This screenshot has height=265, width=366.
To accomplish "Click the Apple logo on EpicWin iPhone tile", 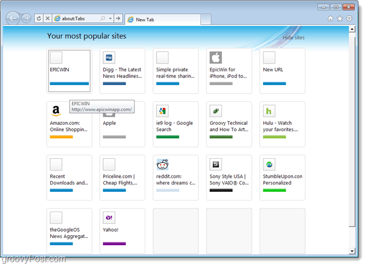I will 216,57.
